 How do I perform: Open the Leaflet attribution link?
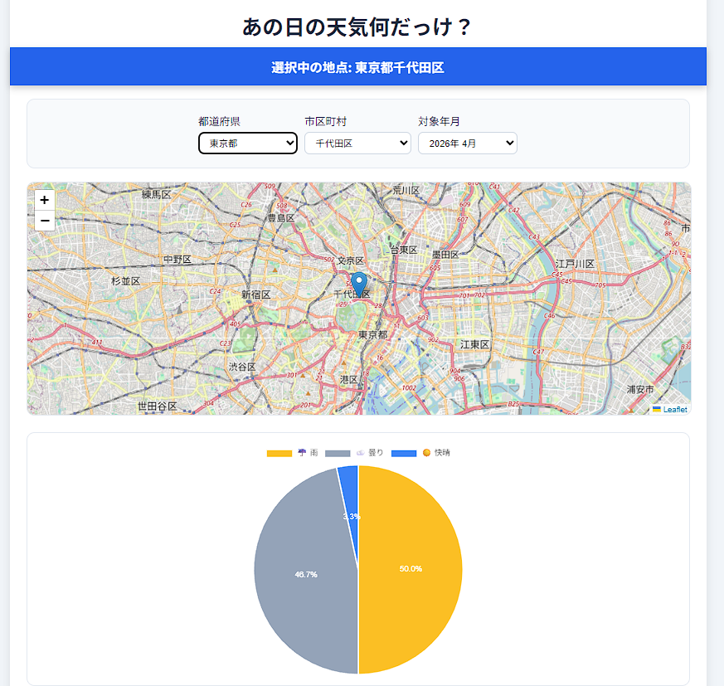click(674, 409)
